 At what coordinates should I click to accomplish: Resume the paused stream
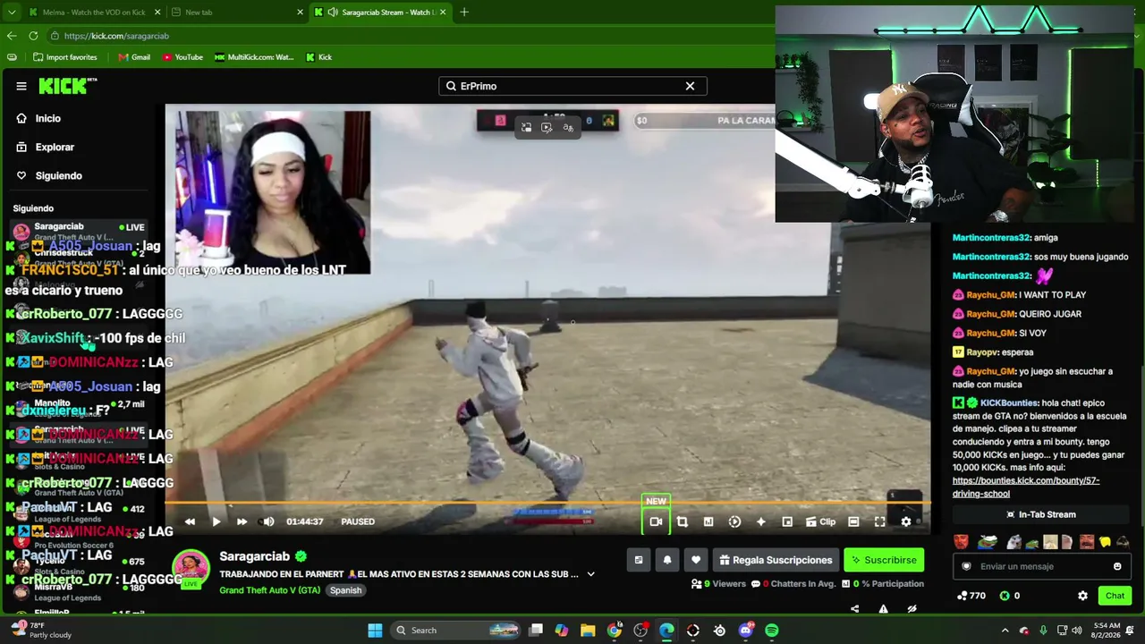click(216, 521)
